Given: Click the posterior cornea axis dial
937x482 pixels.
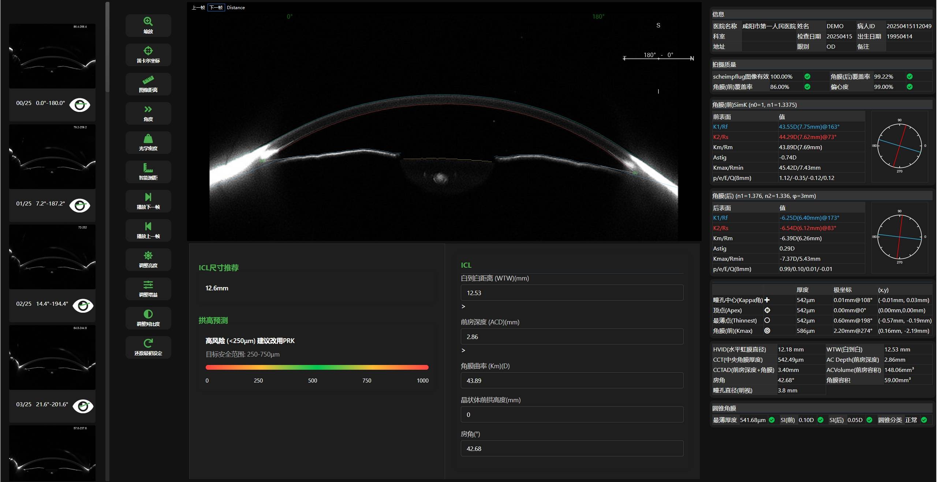Looking at the screenshot, I should pos(900,237).
